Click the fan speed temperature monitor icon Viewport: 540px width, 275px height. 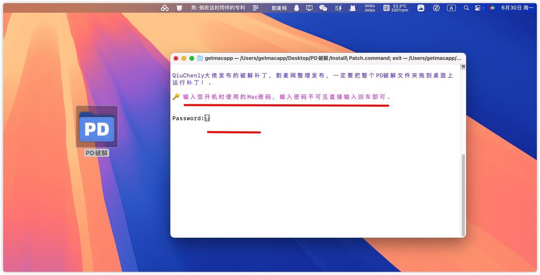point(395,8)
